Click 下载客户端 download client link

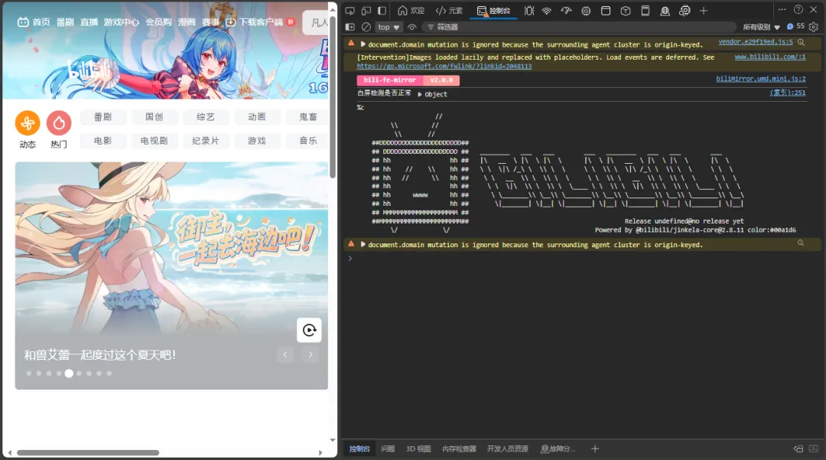(260, 22)
